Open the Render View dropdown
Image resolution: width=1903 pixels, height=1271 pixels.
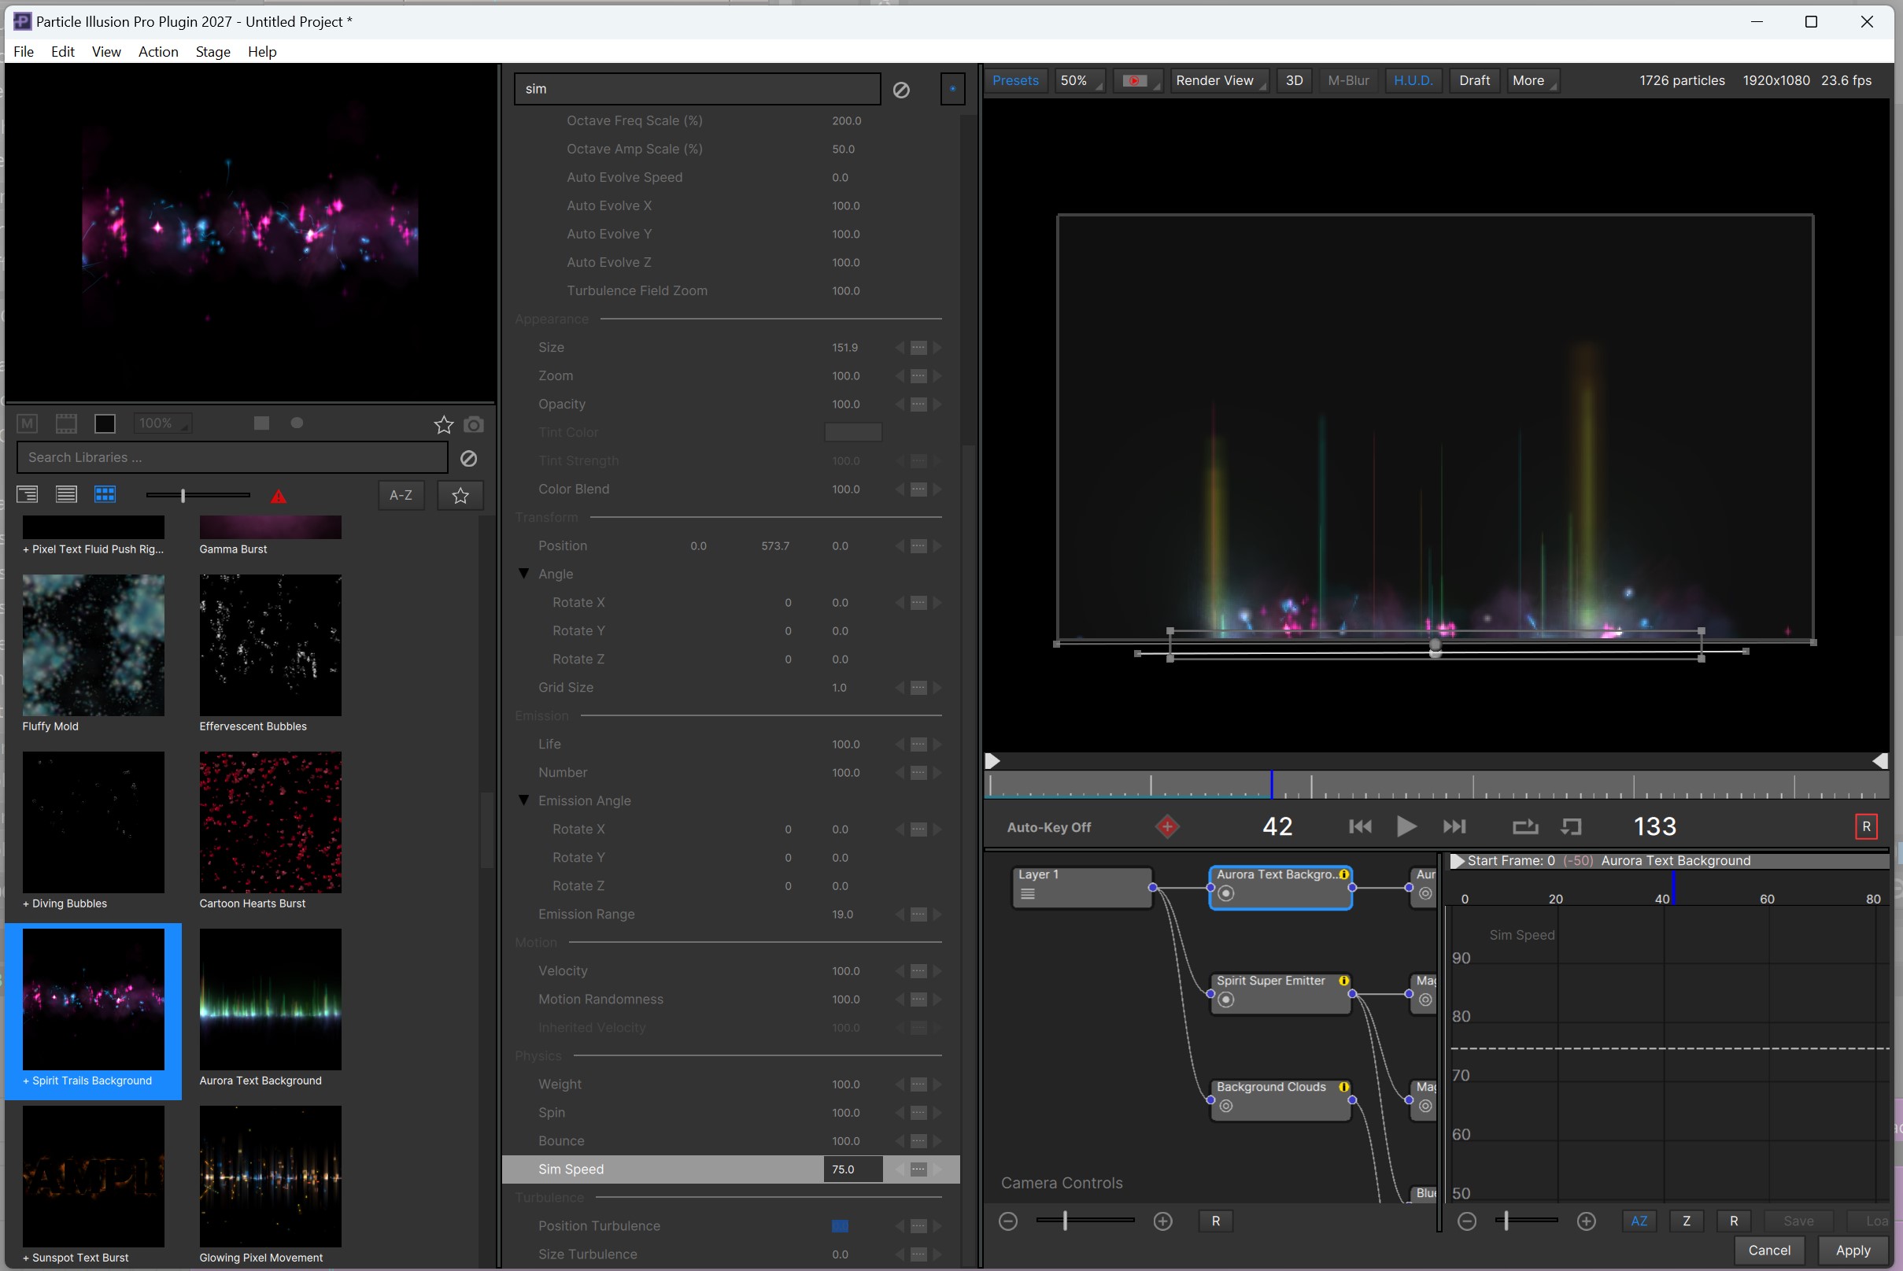pyautogui.click(x=1220, y=80)
